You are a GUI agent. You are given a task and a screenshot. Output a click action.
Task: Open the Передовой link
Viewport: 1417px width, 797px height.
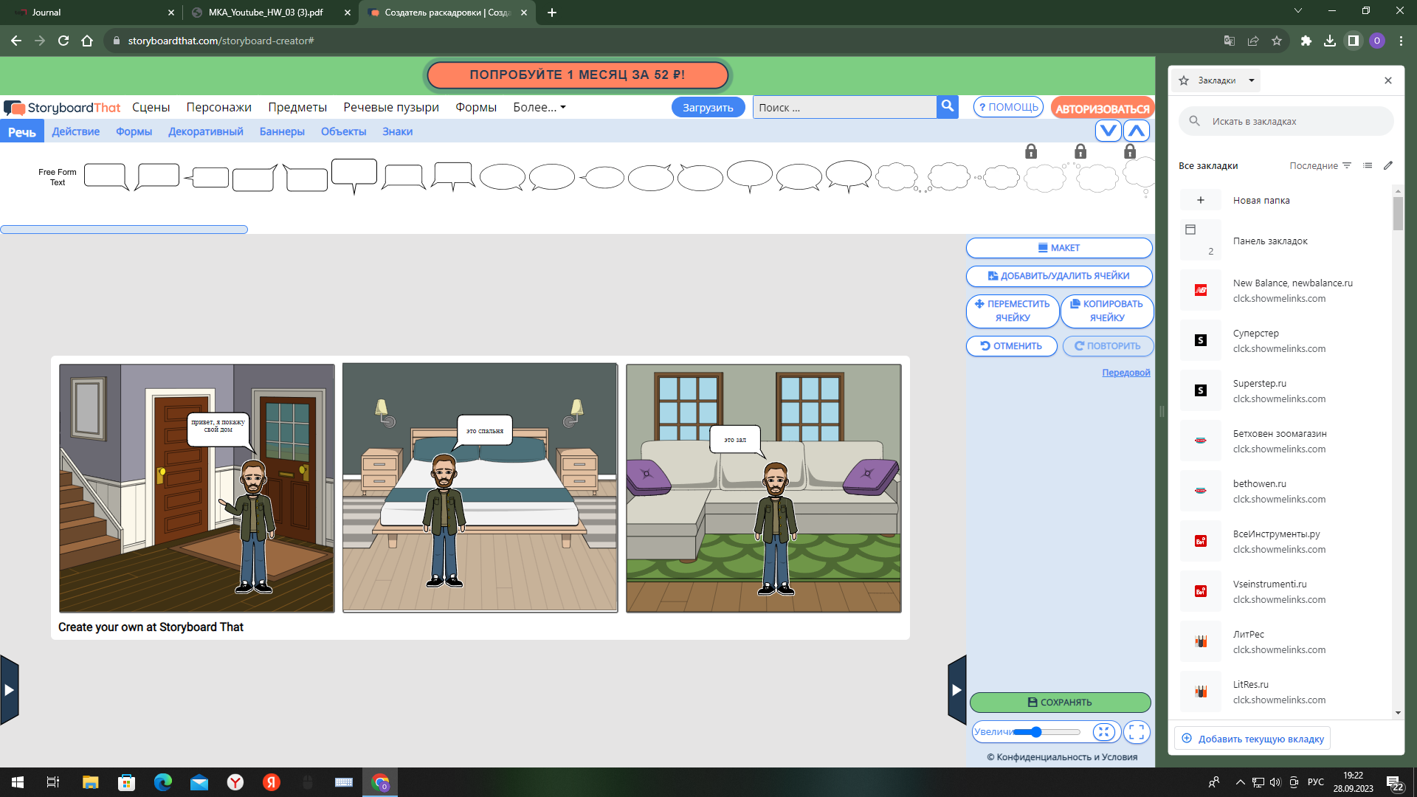click(x=1125, y=373)
